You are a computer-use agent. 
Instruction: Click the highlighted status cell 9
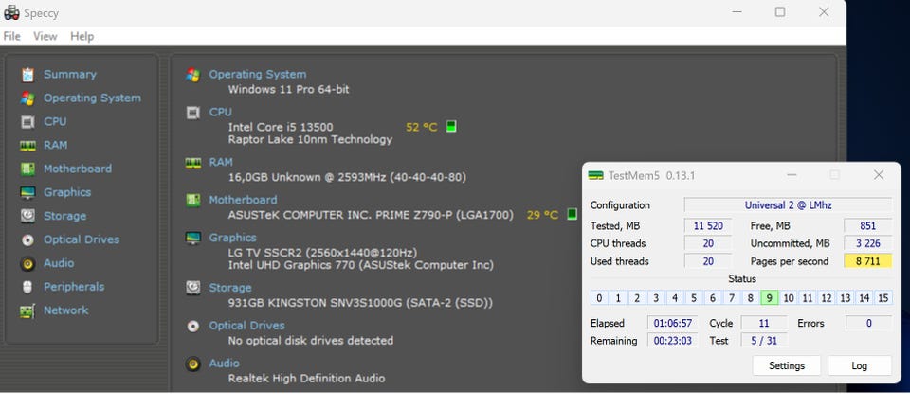tap(769, 298)
